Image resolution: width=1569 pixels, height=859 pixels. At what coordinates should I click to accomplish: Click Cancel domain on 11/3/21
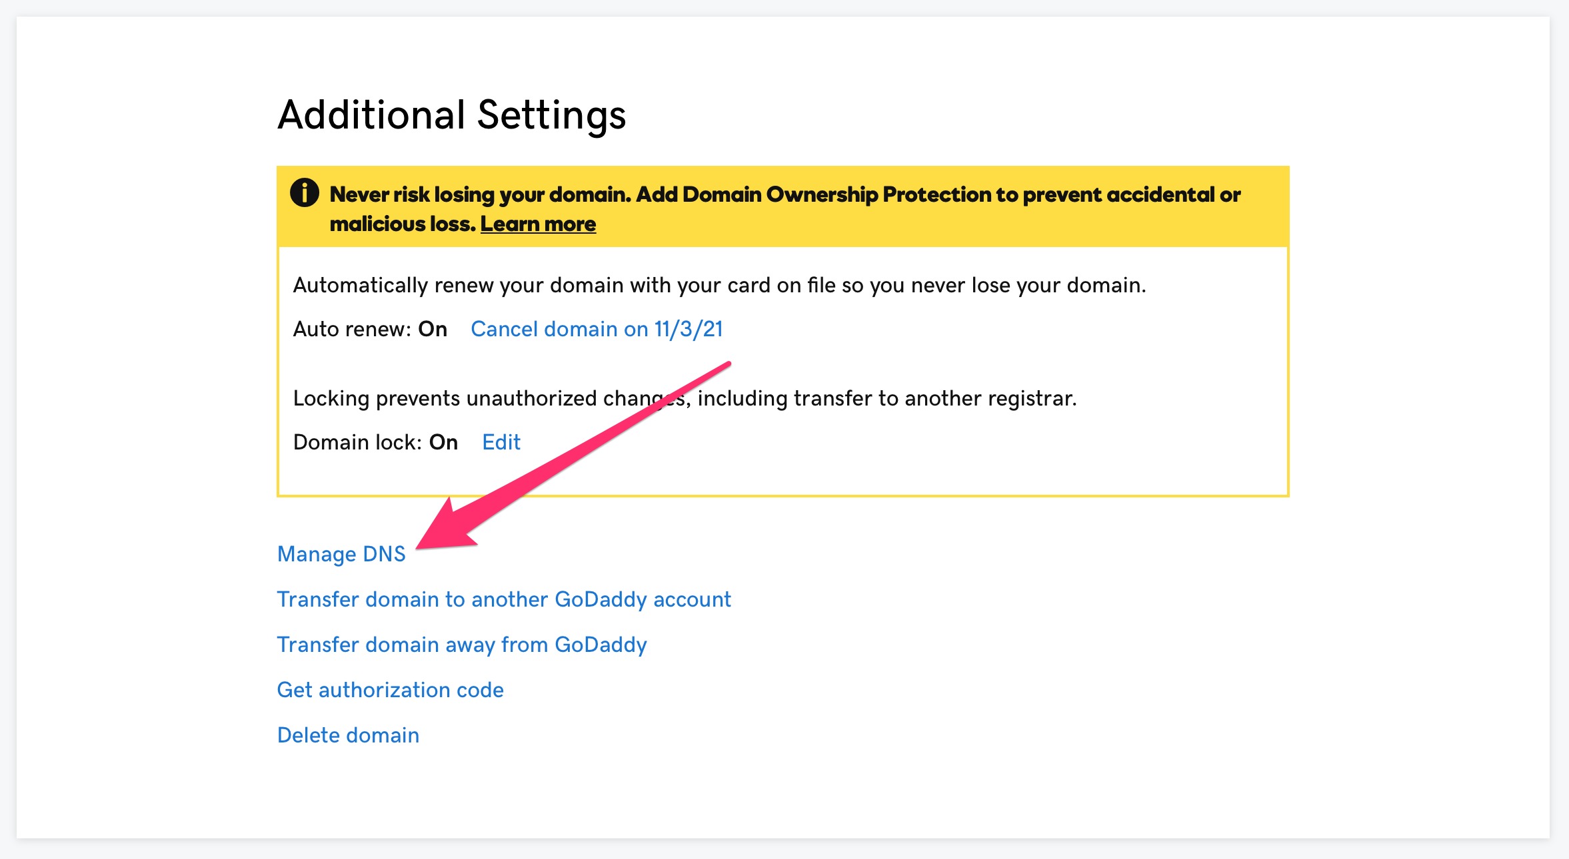(597, 329)
